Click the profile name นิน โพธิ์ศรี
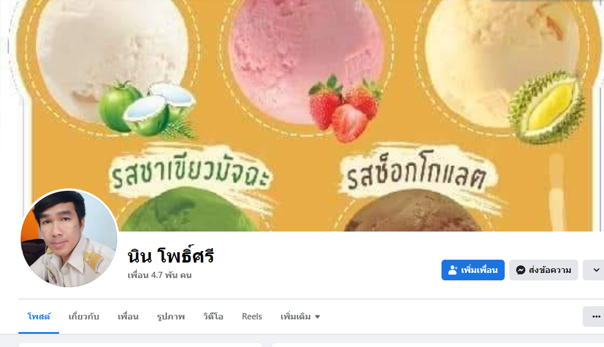604x347 pixels. [x=171, y=256]
